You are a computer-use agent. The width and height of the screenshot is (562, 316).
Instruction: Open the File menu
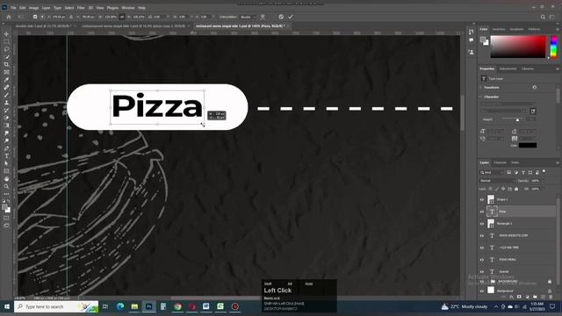tap(13, 8)
